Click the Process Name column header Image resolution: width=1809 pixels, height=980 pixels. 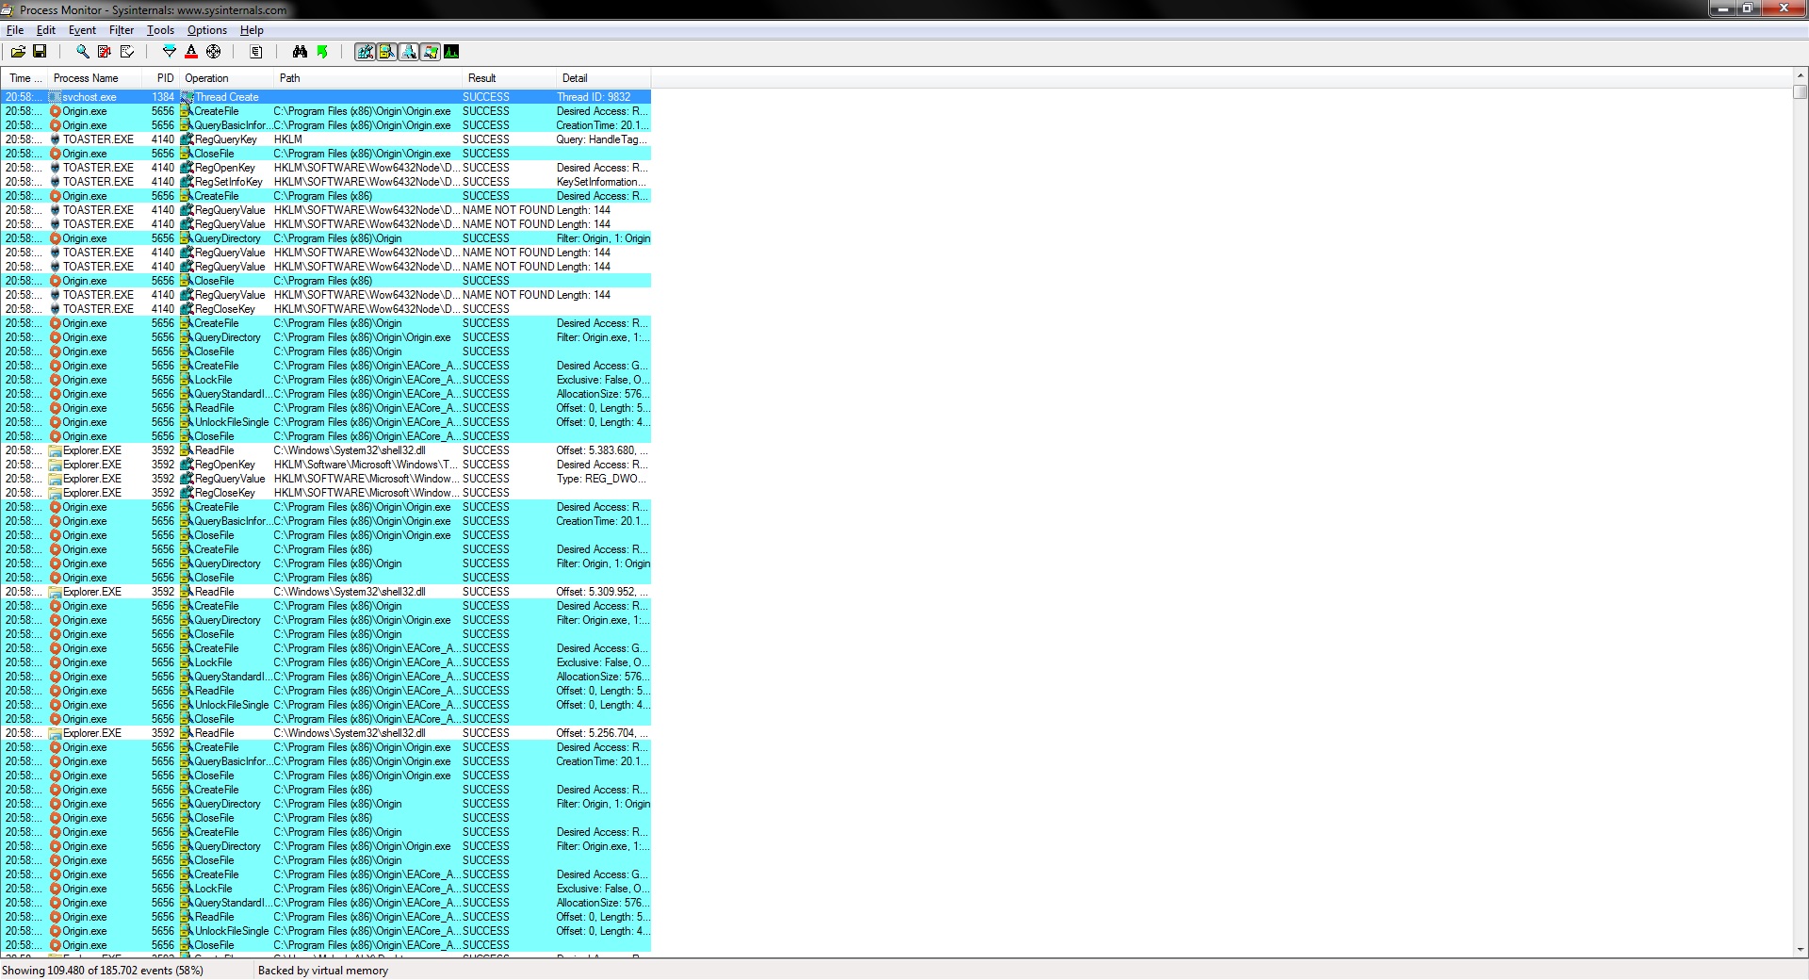coord(94,78)
